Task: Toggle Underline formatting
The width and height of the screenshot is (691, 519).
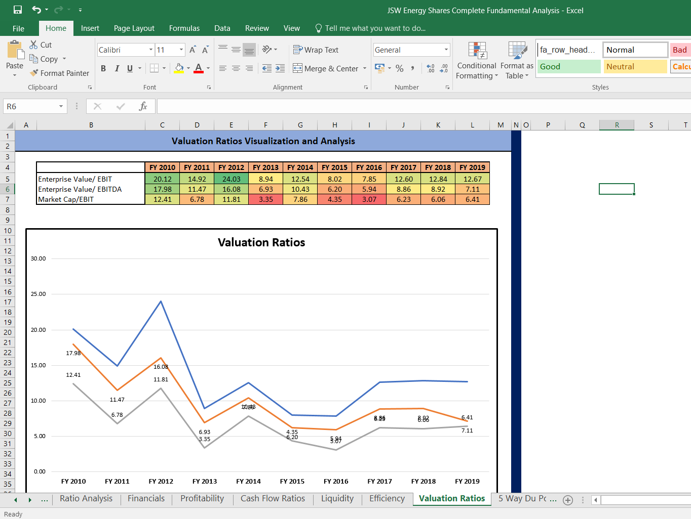Action: coord(130,68)
